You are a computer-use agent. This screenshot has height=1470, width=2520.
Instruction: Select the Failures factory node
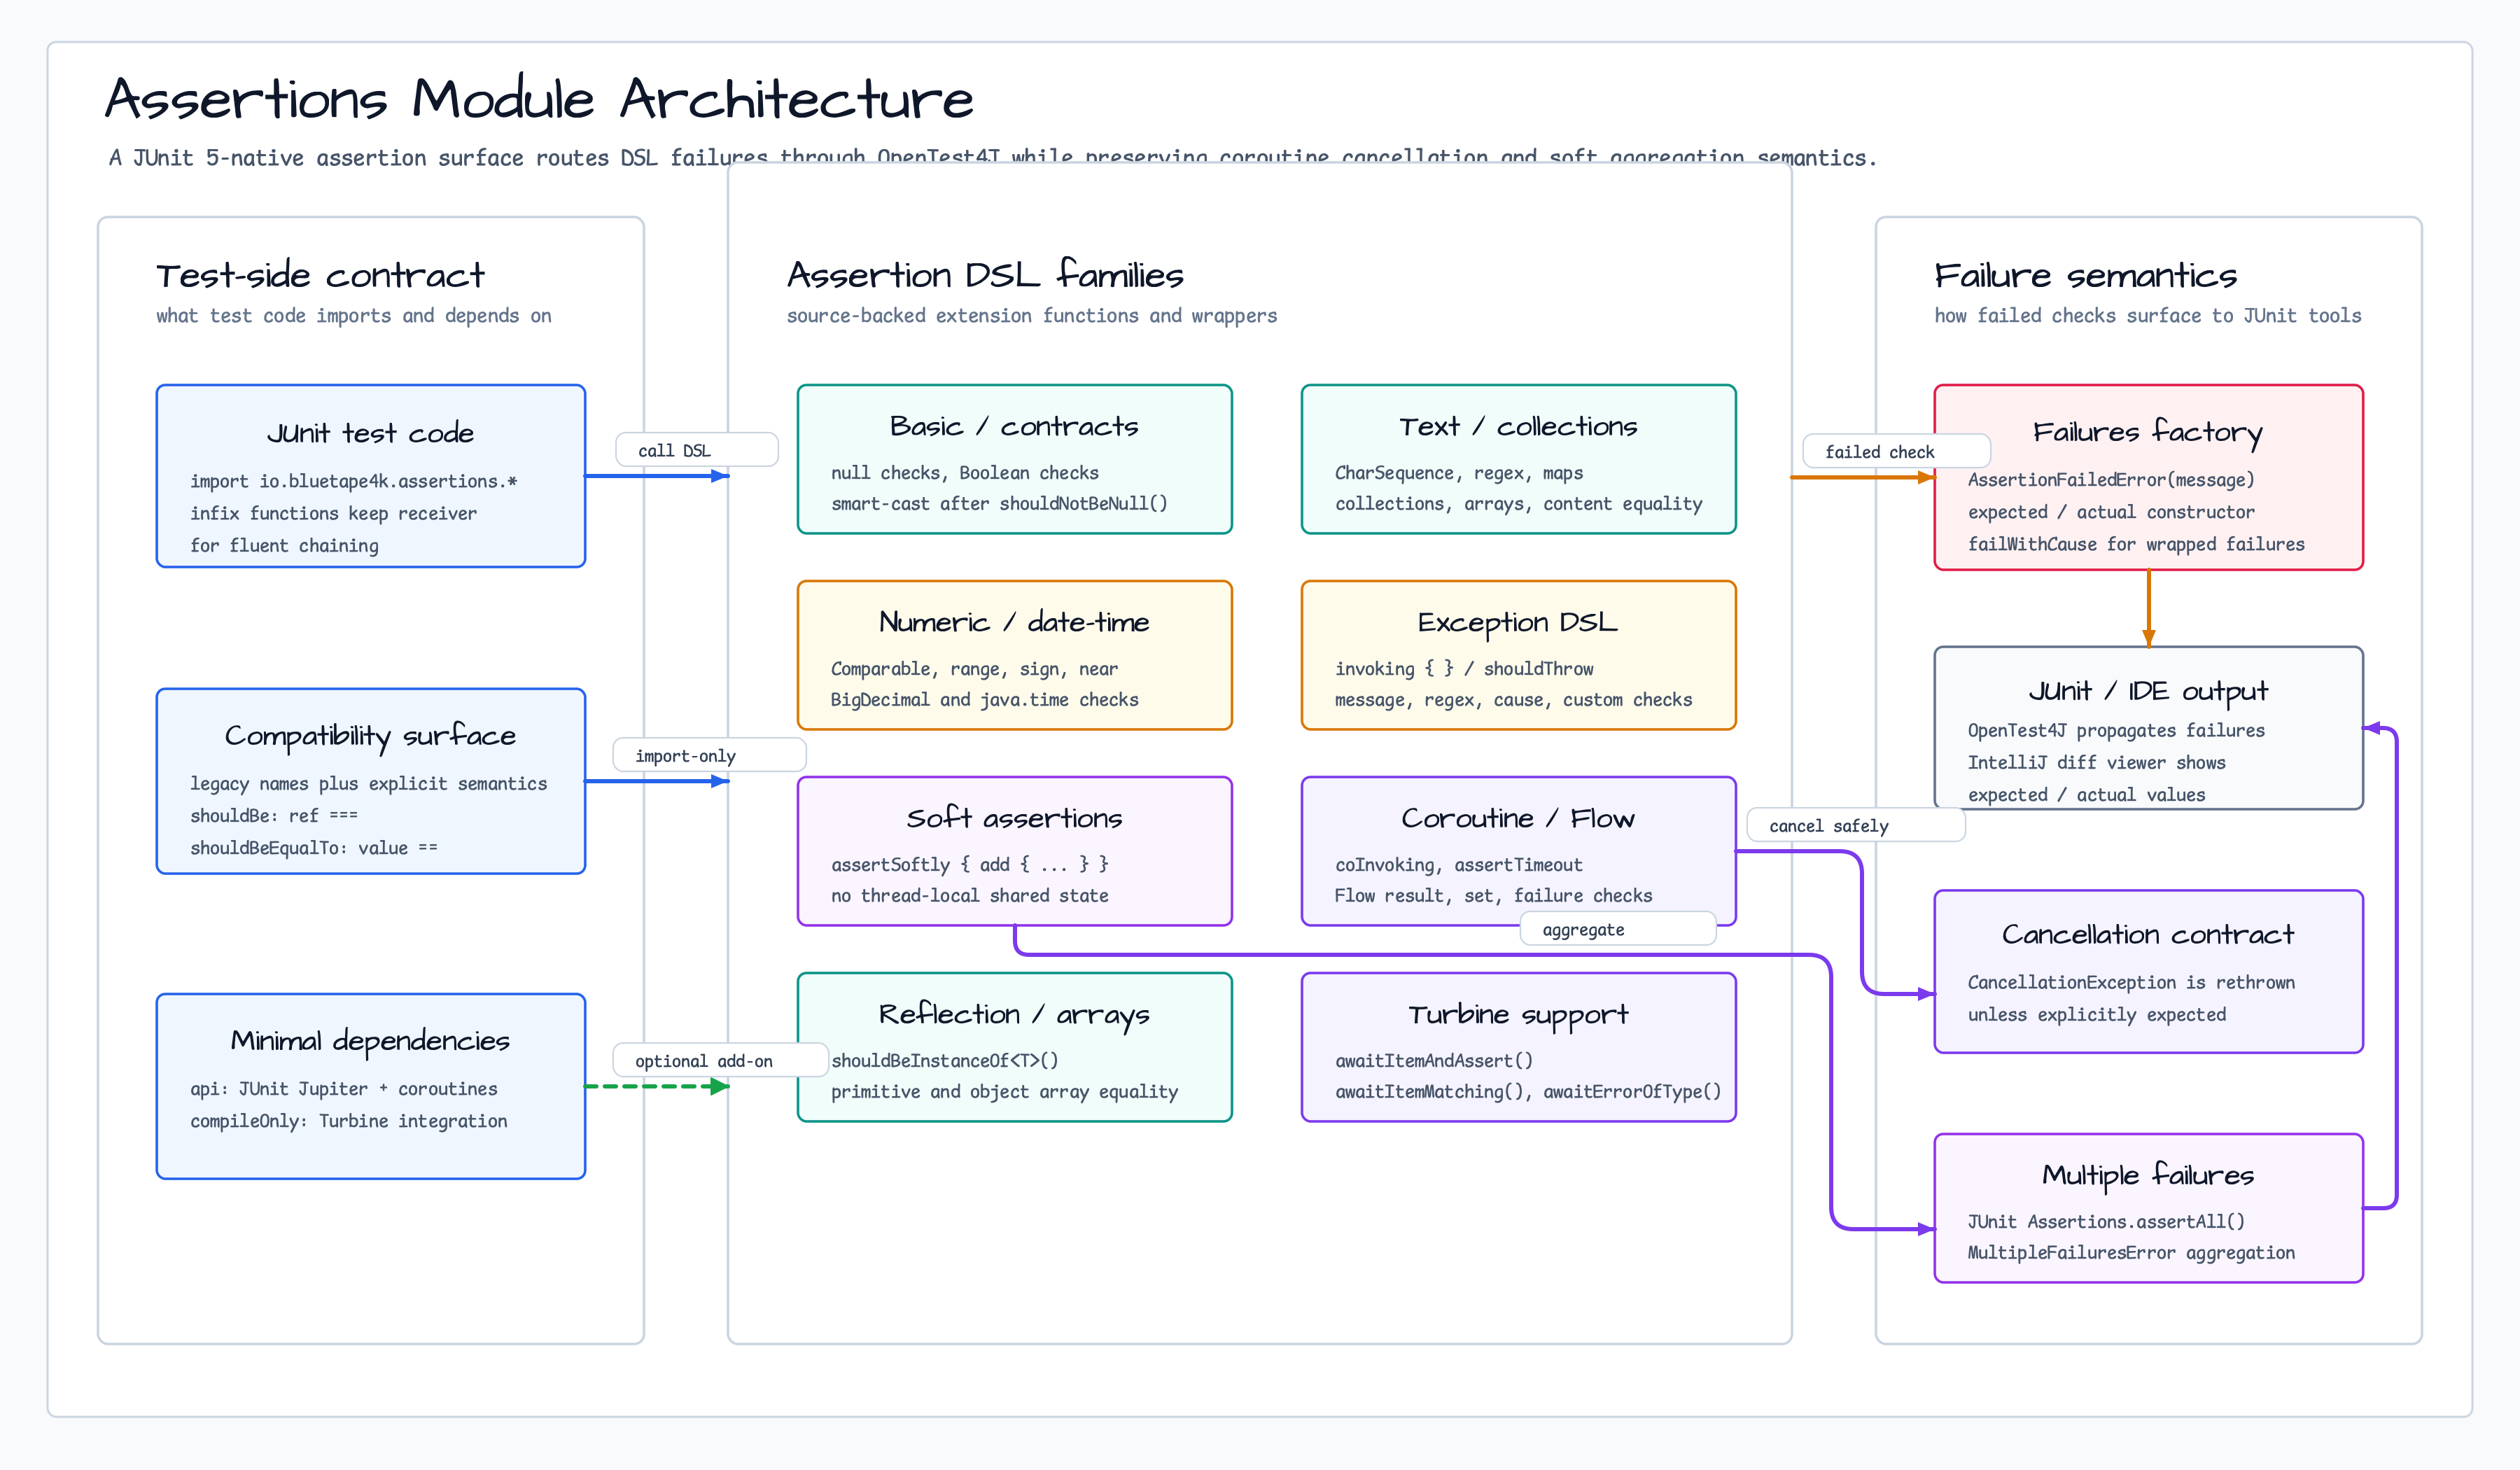pyautogui.click(x=2148, y=477)
